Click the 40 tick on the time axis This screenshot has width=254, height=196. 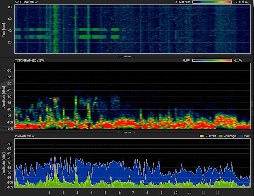click(x=10, y=31)
